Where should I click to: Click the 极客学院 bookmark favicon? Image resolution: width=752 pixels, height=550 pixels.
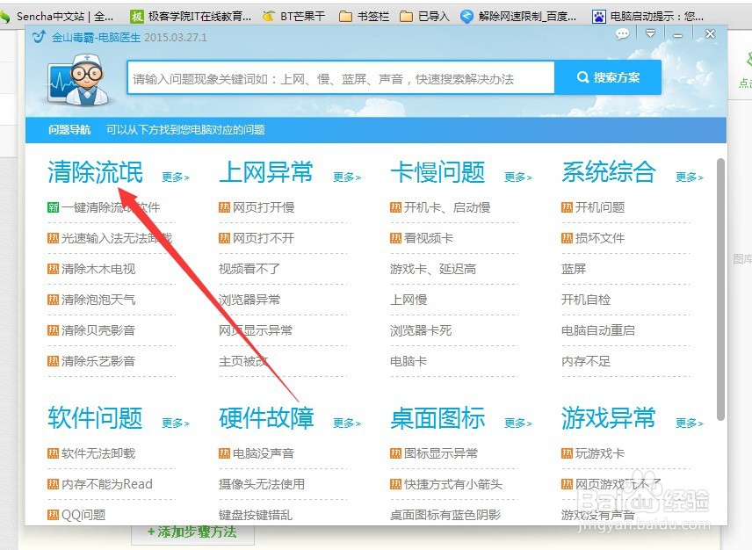point(136,15)
